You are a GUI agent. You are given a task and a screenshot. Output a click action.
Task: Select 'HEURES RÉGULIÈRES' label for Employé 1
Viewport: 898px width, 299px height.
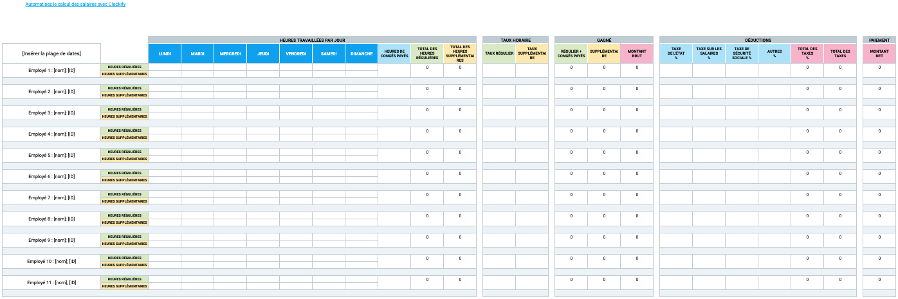(x=125, y=67)
